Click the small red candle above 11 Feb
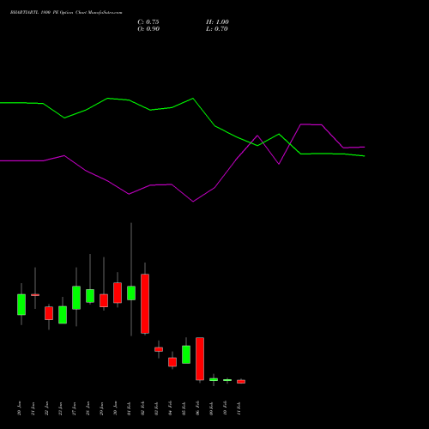 click(x=241, y=382)
